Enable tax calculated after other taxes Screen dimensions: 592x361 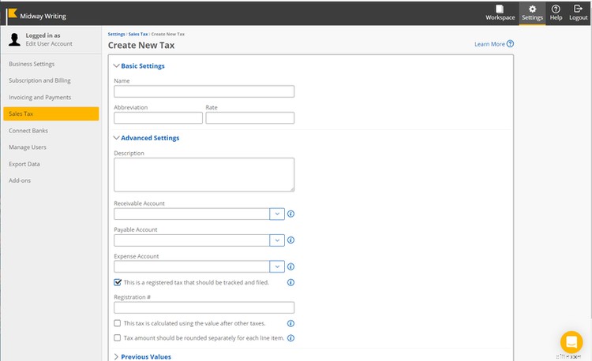coord(118,323)
